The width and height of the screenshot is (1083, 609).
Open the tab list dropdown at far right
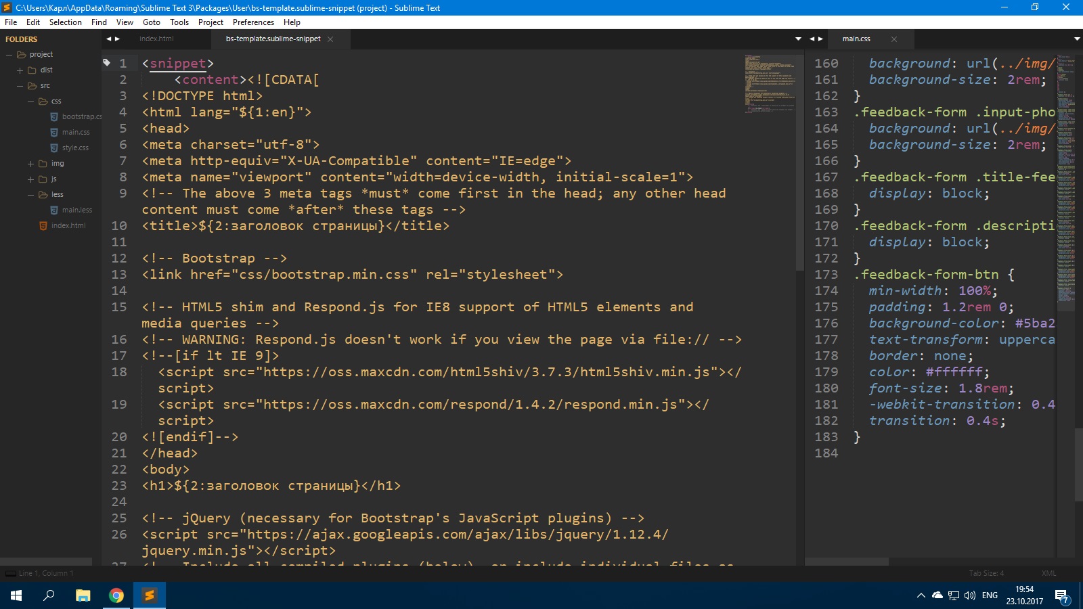tap(1076, 39)
